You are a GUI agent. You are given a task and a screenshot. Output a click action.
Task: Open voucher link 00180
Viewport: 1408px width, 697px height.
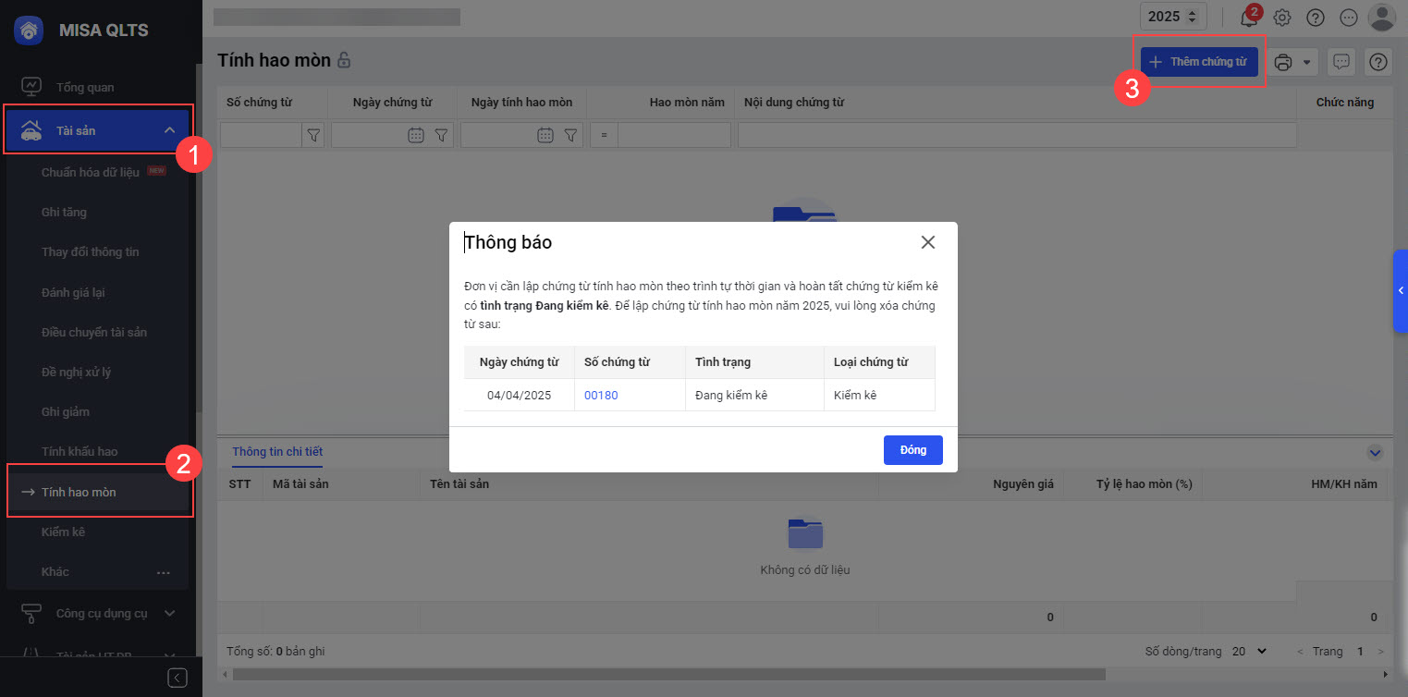[x=601, y=395]
